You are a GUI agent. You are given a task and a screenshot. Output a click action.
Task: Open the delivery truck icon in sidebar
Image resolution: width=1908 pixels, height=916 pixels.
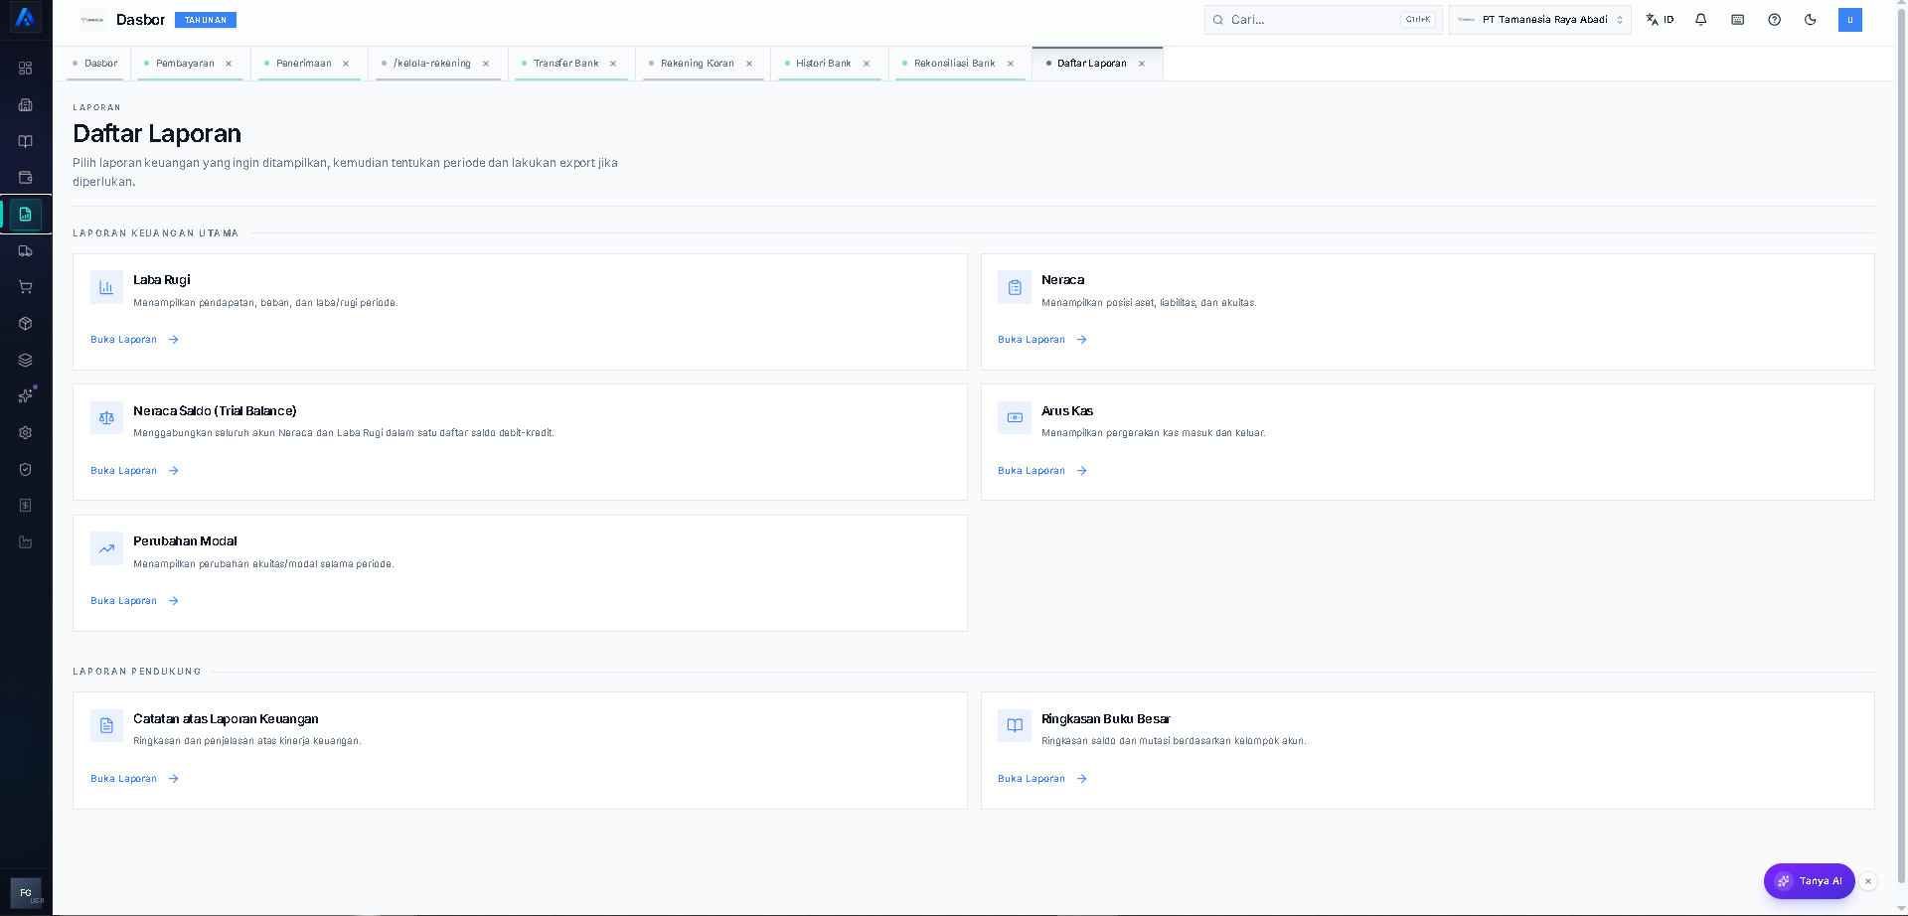click(x=26, y=250)
